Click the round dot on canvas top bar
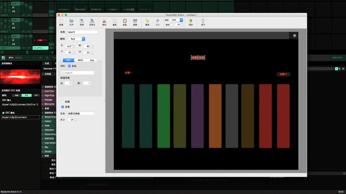The height and width of the screenshot is (194, 346). point(294,35)
